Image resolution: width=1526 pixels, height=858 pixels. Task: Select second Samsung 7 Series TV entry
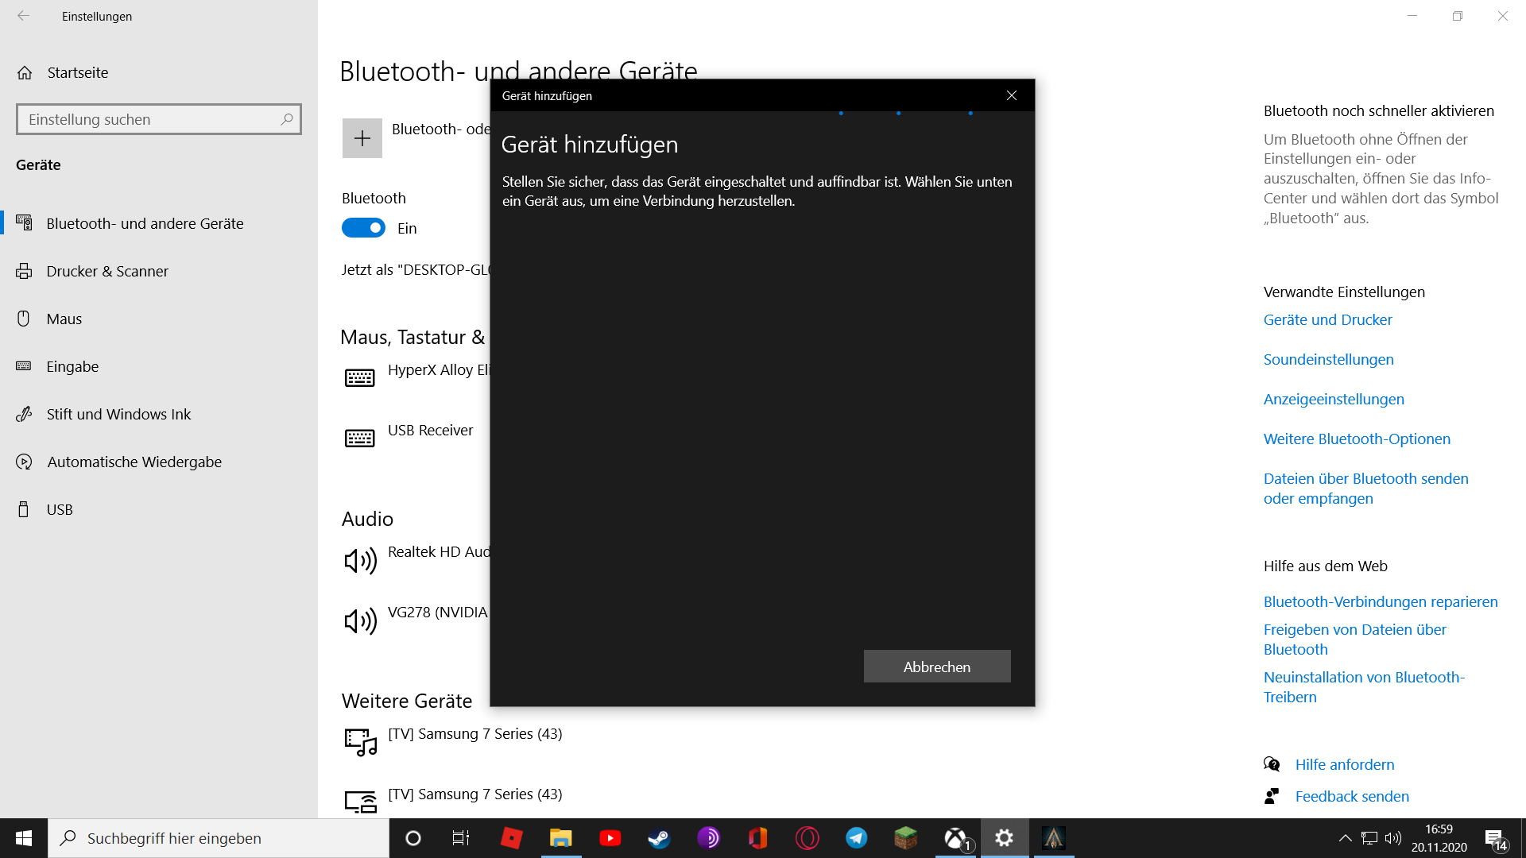(474, 794)
